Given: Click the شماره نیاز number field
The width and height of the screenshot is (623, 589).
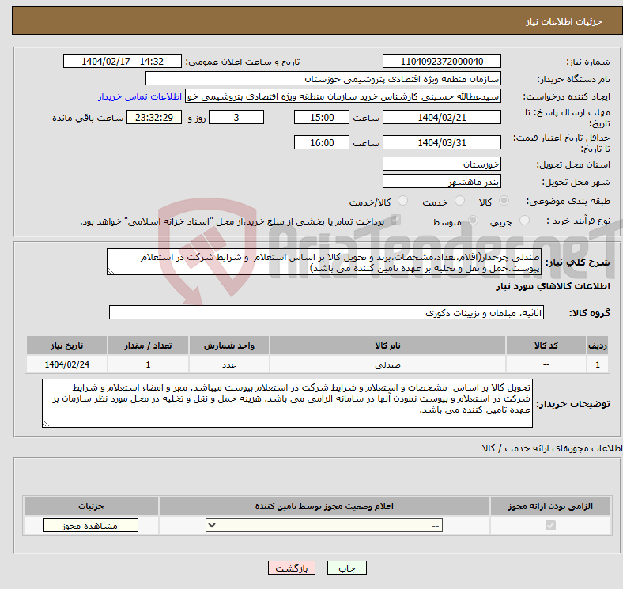Looking at the screenshot, I should coord(441,62).
